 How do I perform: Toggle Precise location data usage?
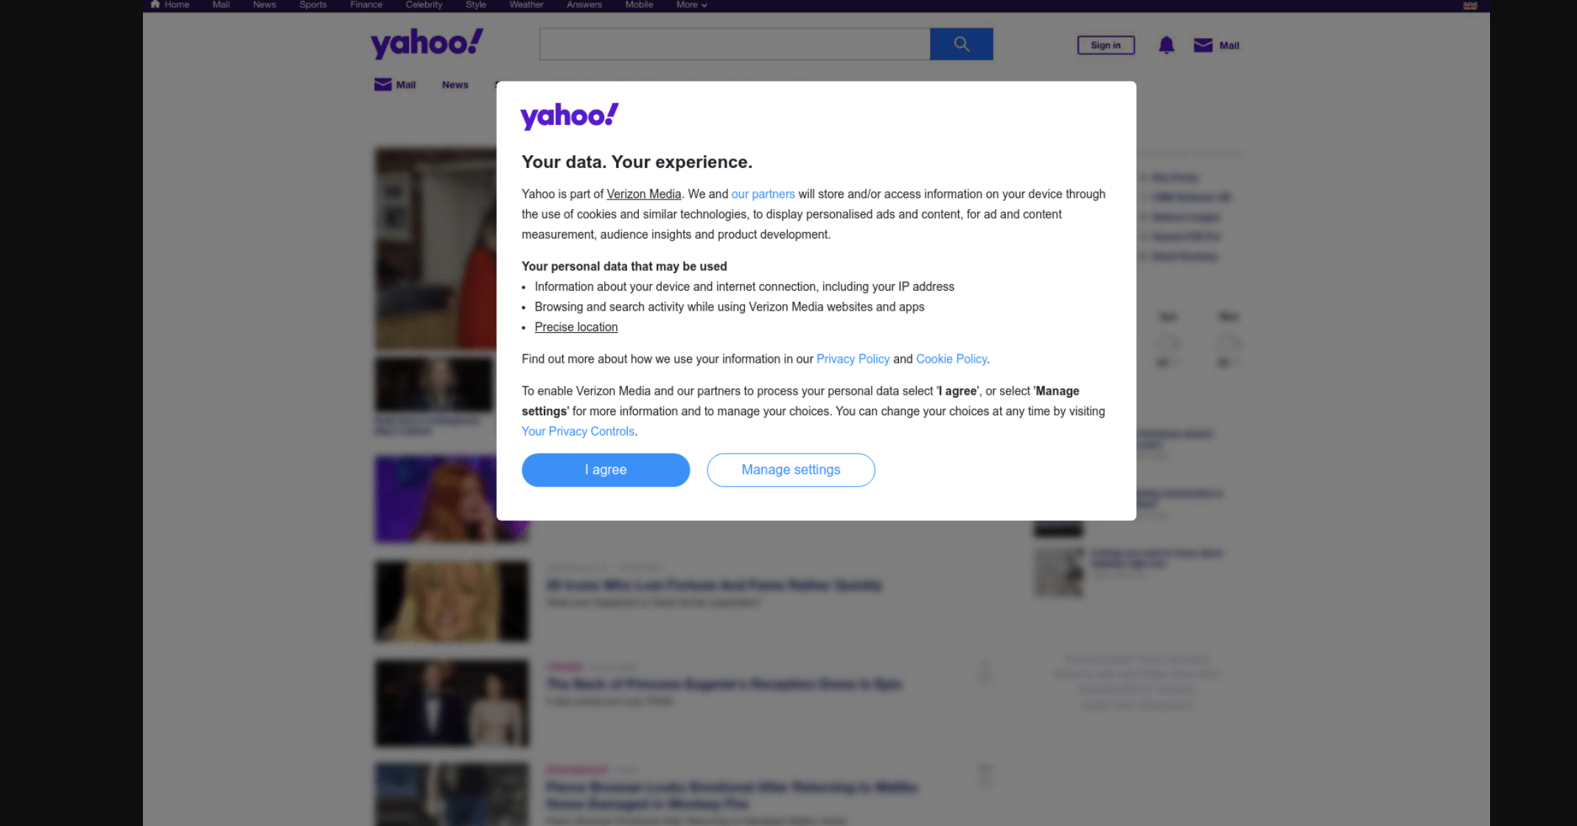coord(576,327)
